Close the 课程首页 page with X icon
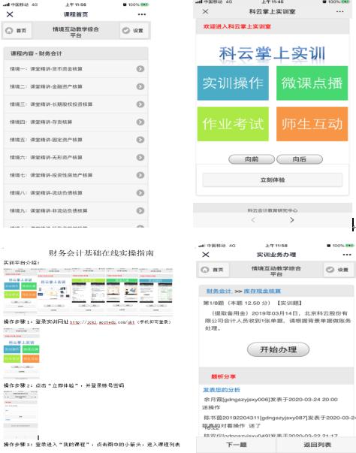This screenshot has width=356, height=453. 10,14
